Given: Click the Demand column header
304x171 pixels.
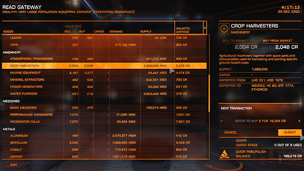Looking at the screenshot, I should (x=116, y=31).
